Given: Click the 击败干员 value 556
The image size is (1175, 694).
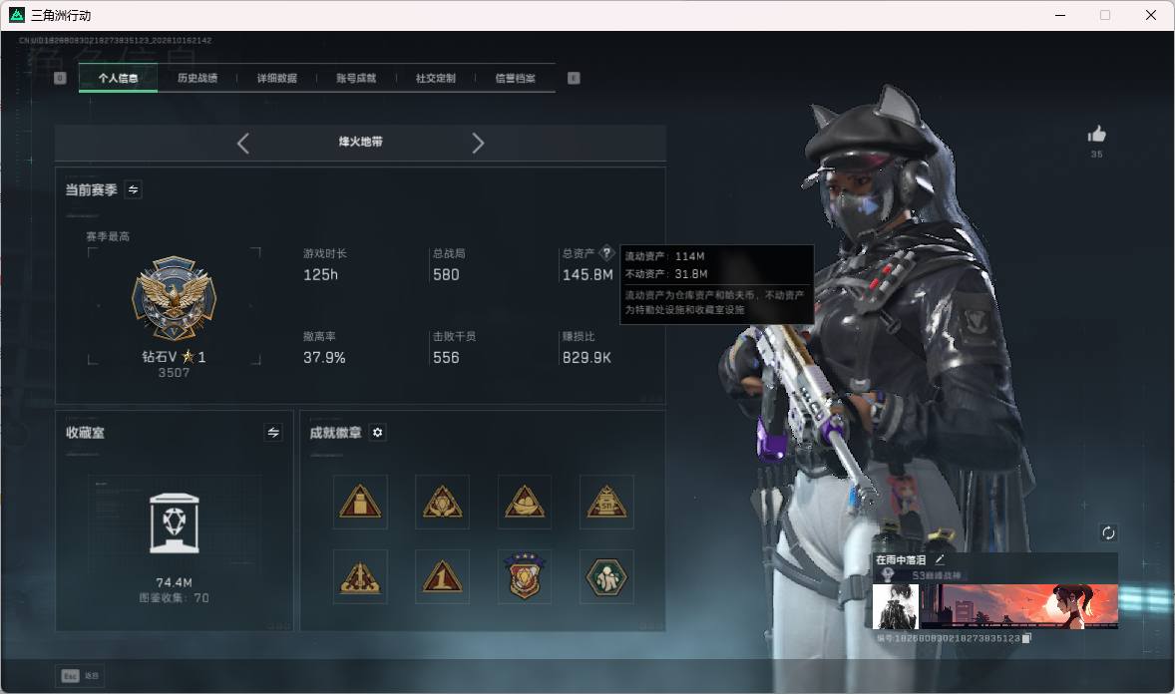Looking at the screenshot, I should (446, 358).
